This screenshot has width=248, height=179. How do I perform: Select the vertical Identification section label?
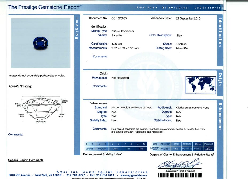point(220,33)
